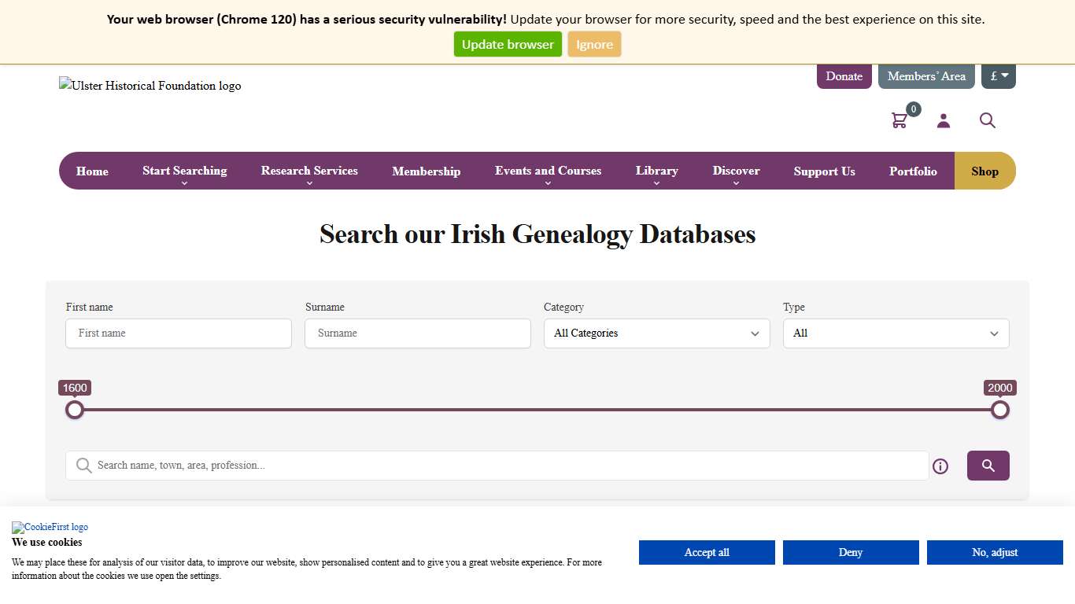Open the Events and Courses menu
The width and height of the screenshot is (1075, 604).
pyautogui.click(x=548, y=171)
